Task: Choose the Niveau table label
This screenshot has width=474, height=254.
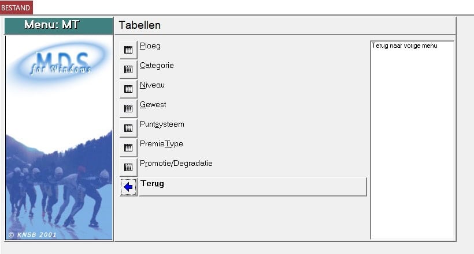Action: click(x=152, y=85)
